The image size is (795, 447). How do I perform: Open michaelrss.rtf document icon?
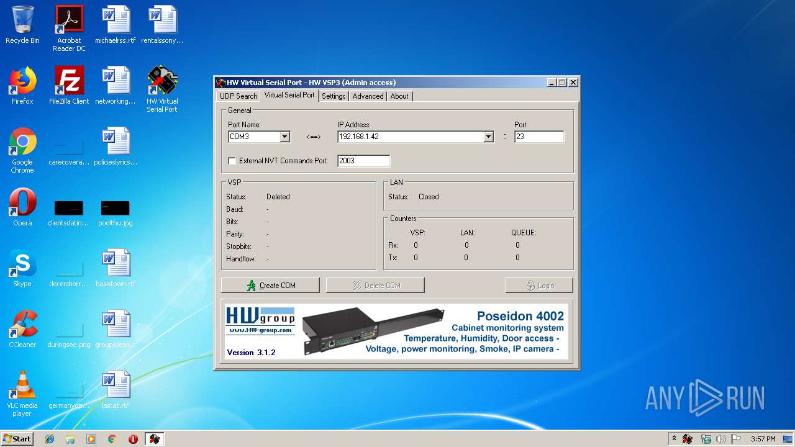pyautogui.click(x=116, y=25)
